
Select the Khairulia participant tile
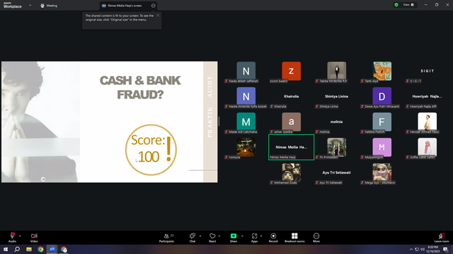[291, 97]
